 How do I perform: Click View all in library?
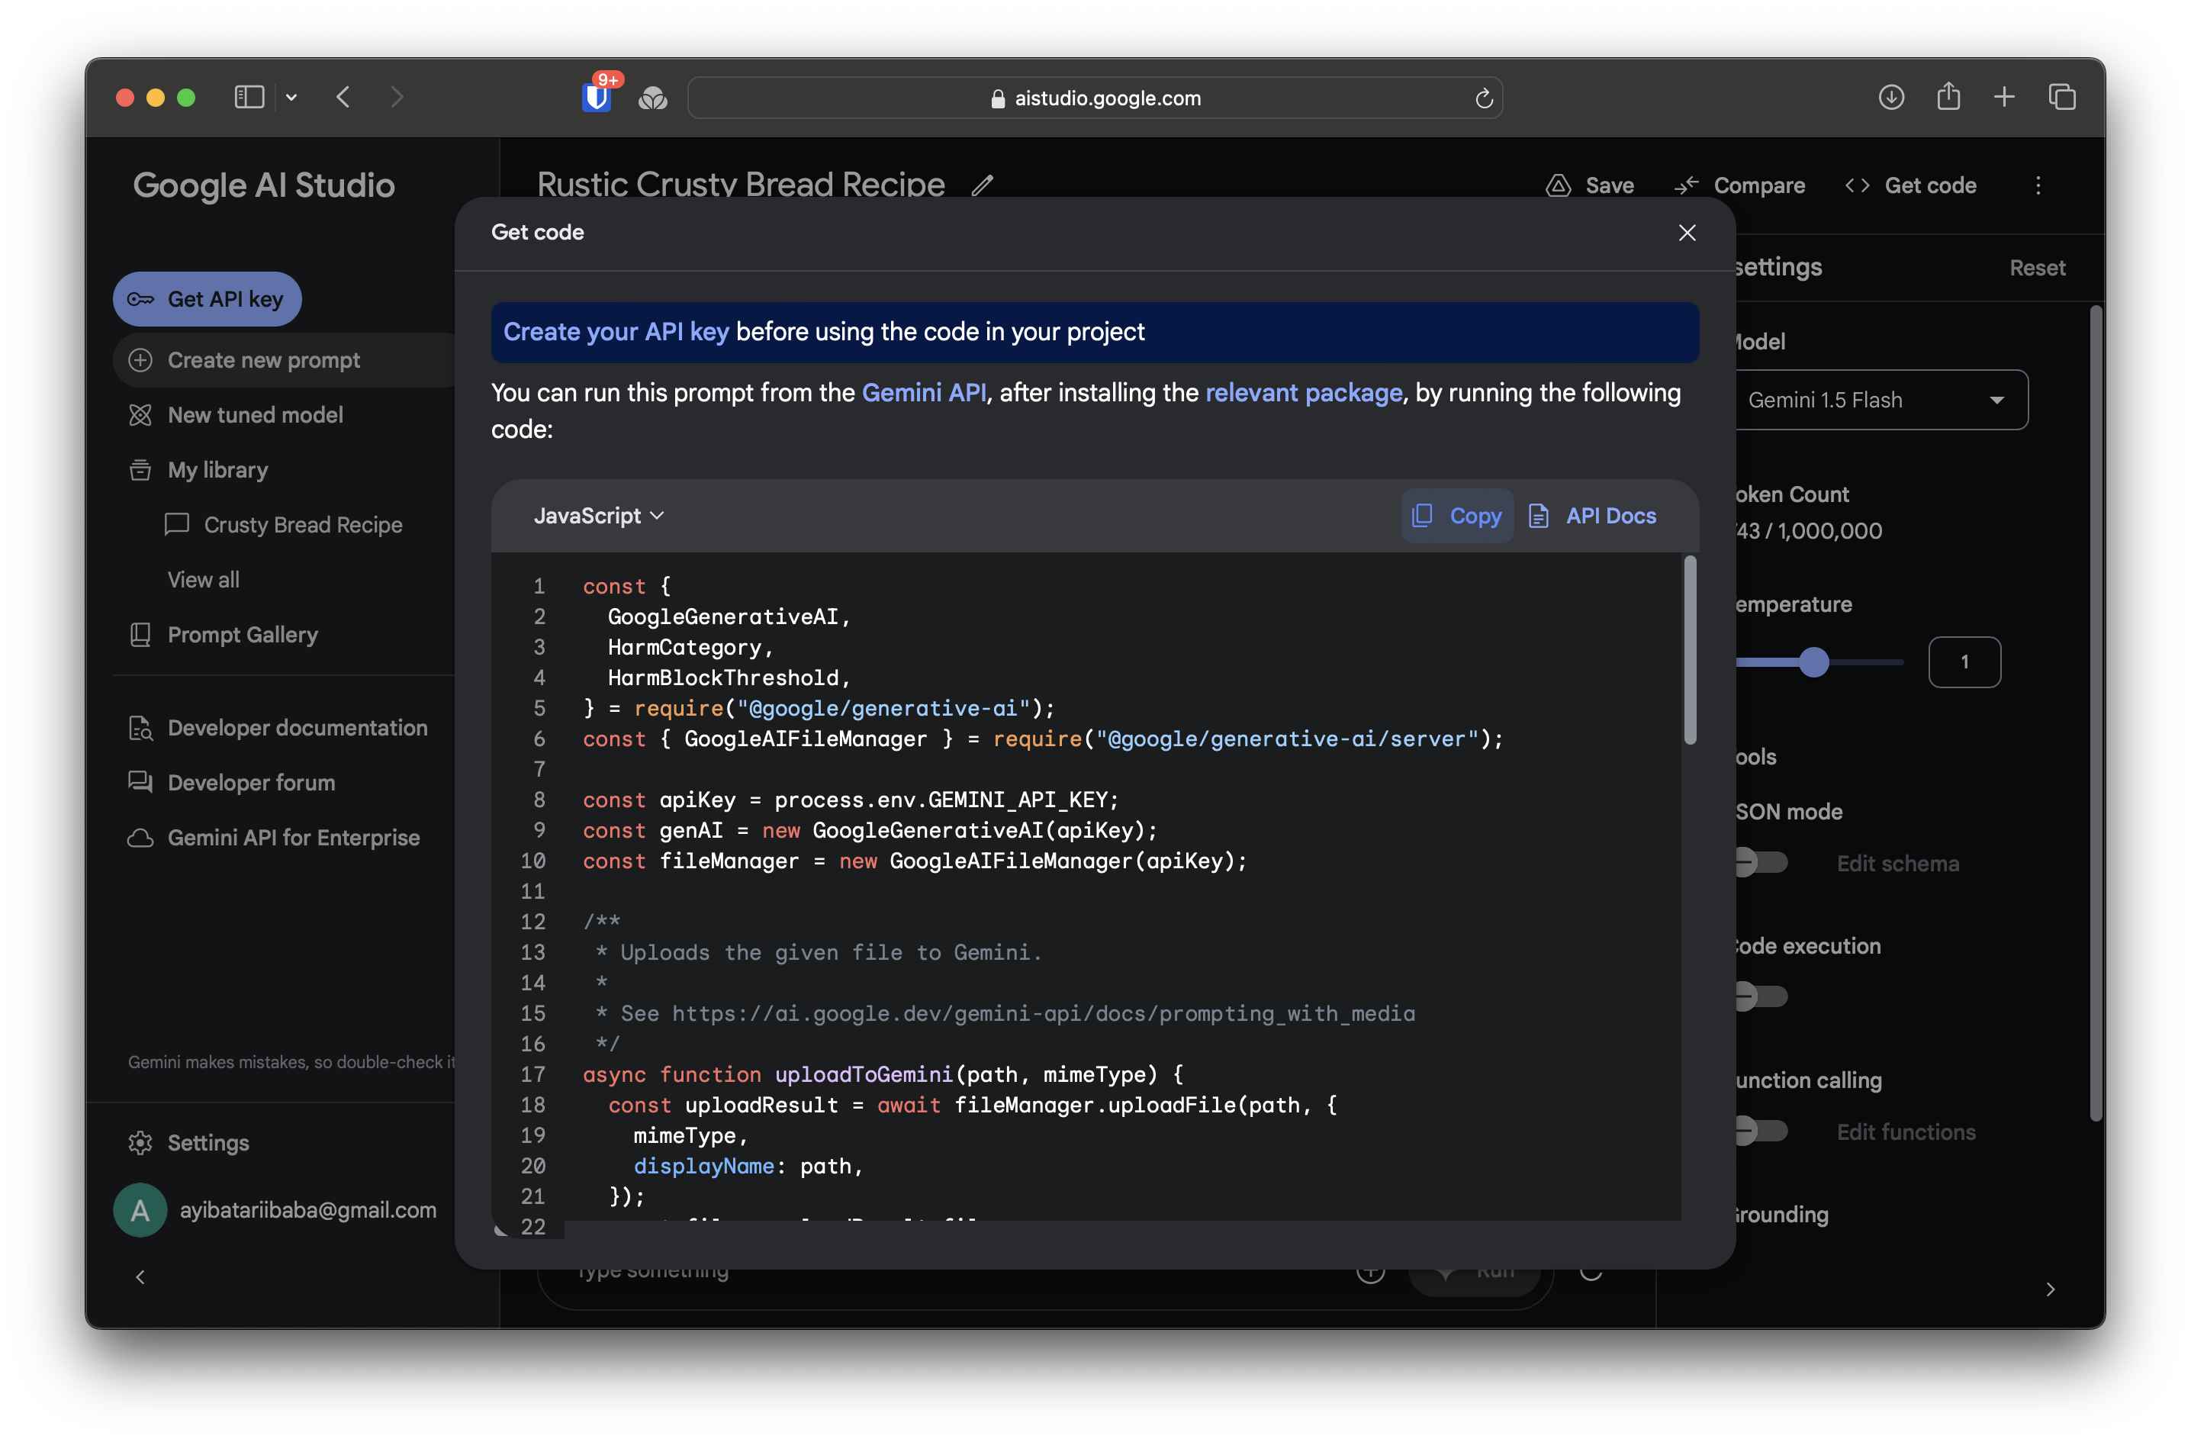tap(204, 579)
